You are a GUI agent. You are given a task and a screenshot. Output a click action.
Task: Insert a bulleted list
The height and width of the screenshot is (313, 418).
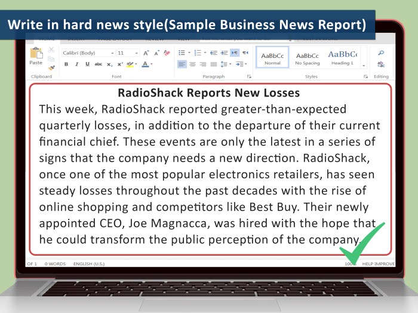click(x=182, y=53)
